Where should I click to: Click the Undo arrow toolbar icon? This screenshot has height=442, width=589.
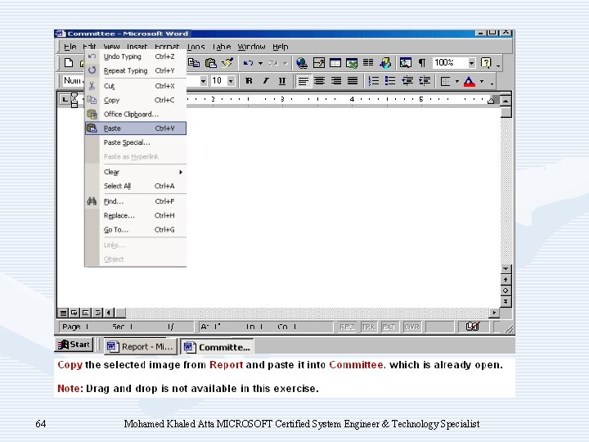pos(248,63)
